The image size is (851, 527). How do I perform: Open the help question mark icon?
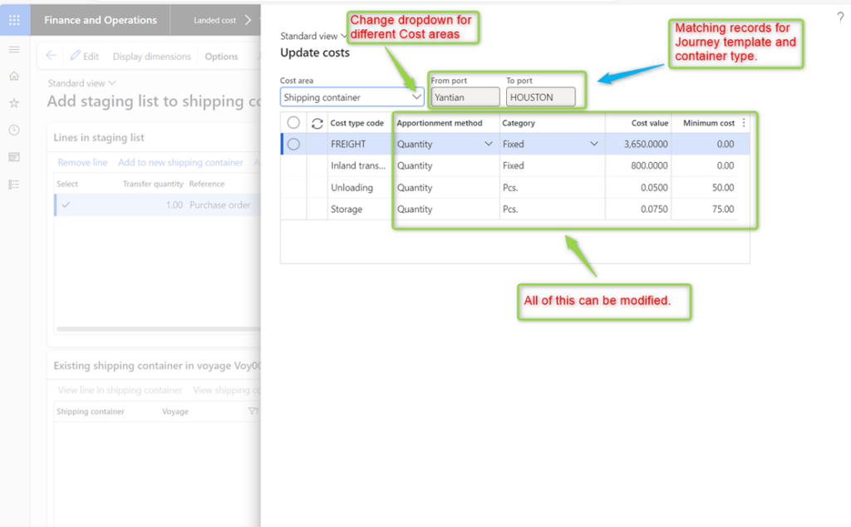[x=840, y=18]
